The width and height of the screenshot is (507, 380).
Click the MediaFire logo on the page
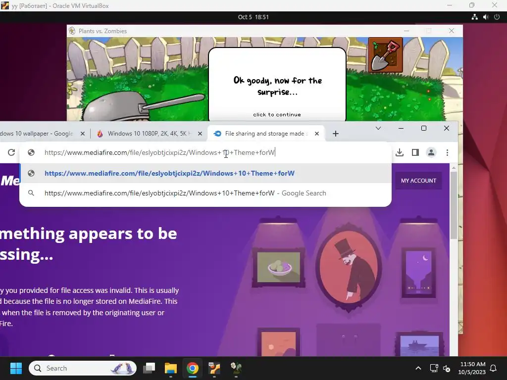tap(10, 180)
